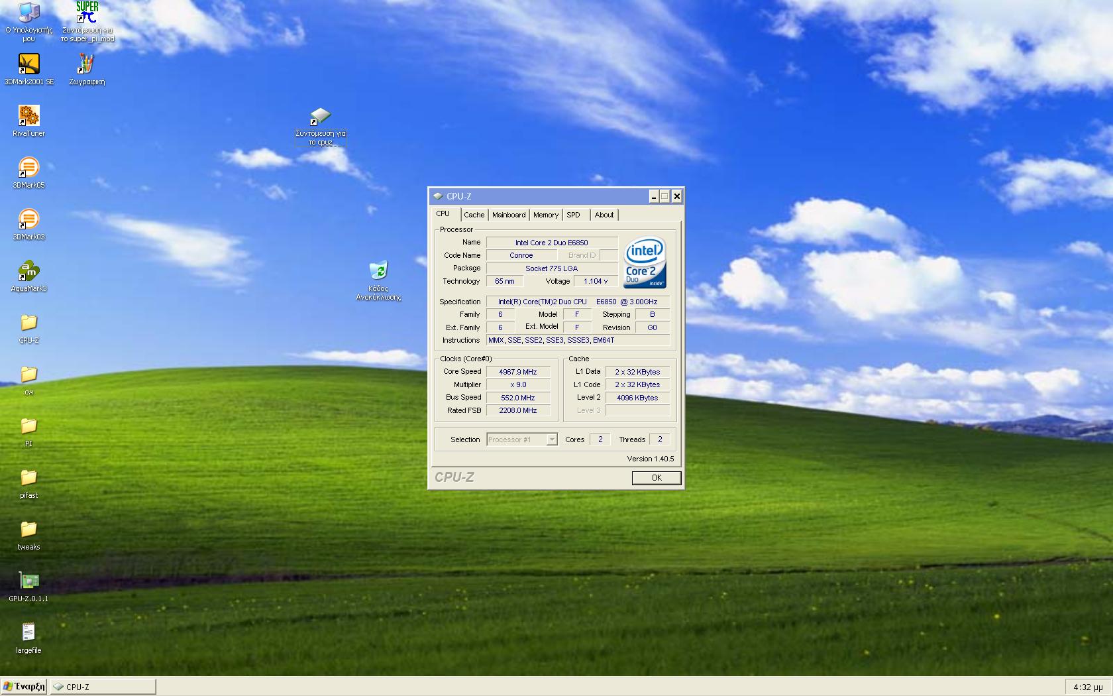Close the CPU-Z window
Image resolution: width=1113 pixels, height=696 pixels.
(x=676, y=196)
